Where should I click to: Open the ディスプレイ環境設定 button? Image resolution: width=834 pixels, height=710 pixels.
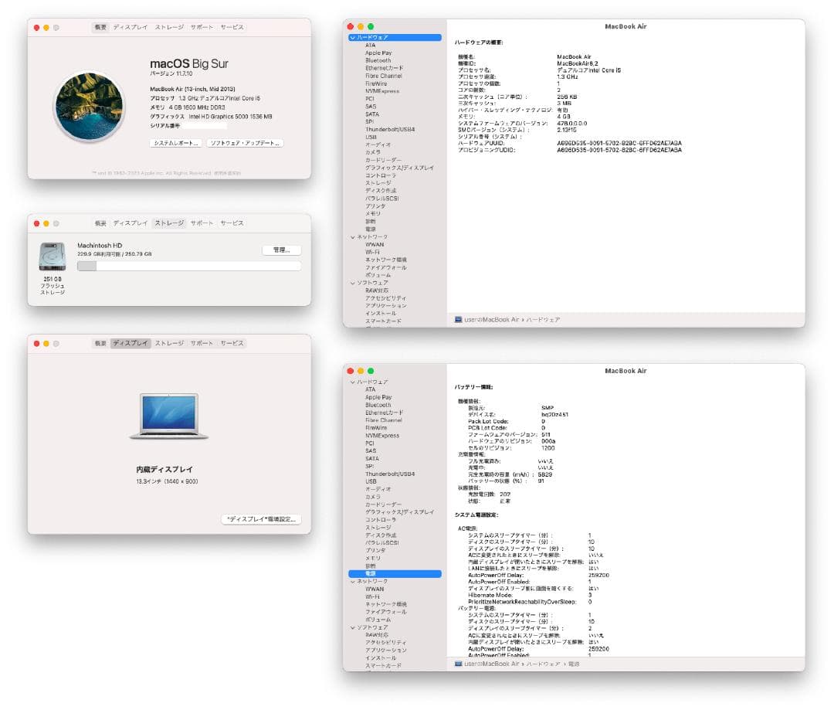(261, 519)
